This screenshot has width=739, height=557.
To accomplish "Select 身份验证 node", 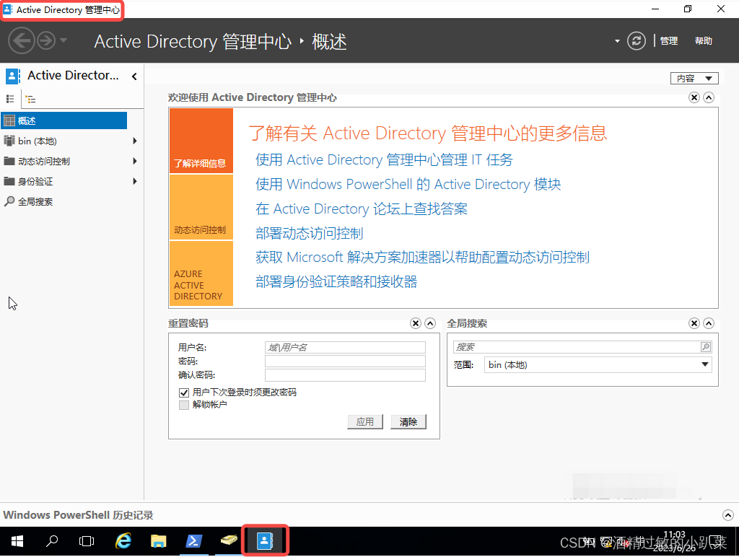I will pos(35,181).
